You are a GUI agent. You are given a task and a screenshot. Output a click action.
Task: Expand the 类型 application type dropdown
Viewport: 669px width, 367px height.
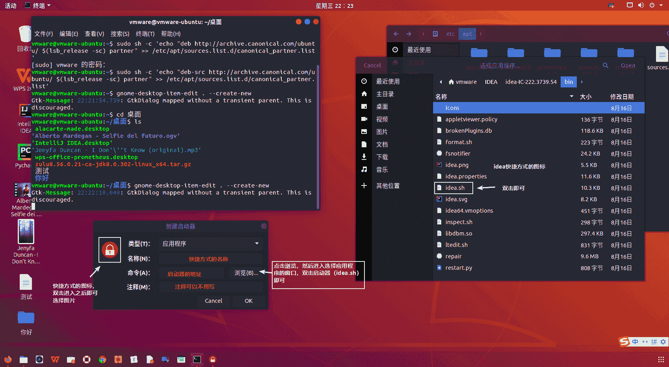[211, 244]
